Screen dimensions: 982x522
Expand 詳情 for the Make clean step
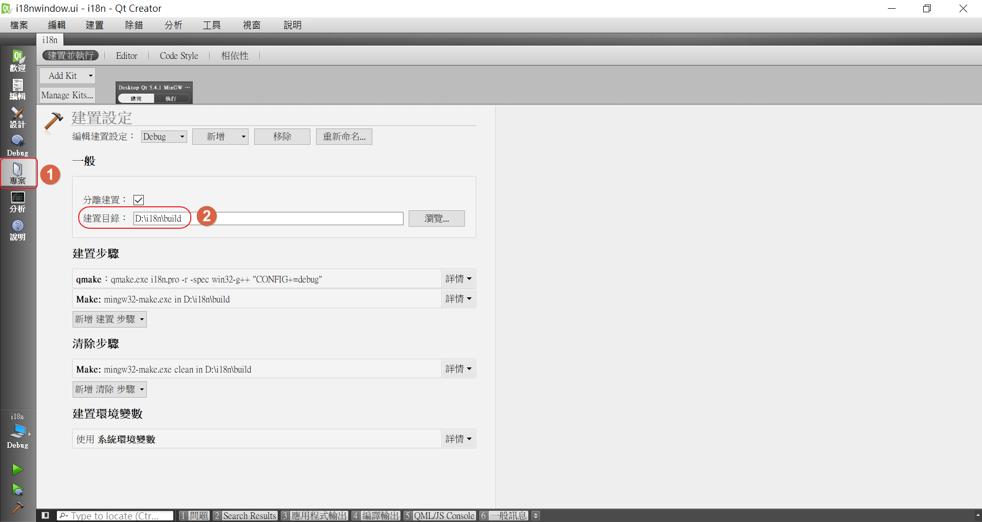458,369
